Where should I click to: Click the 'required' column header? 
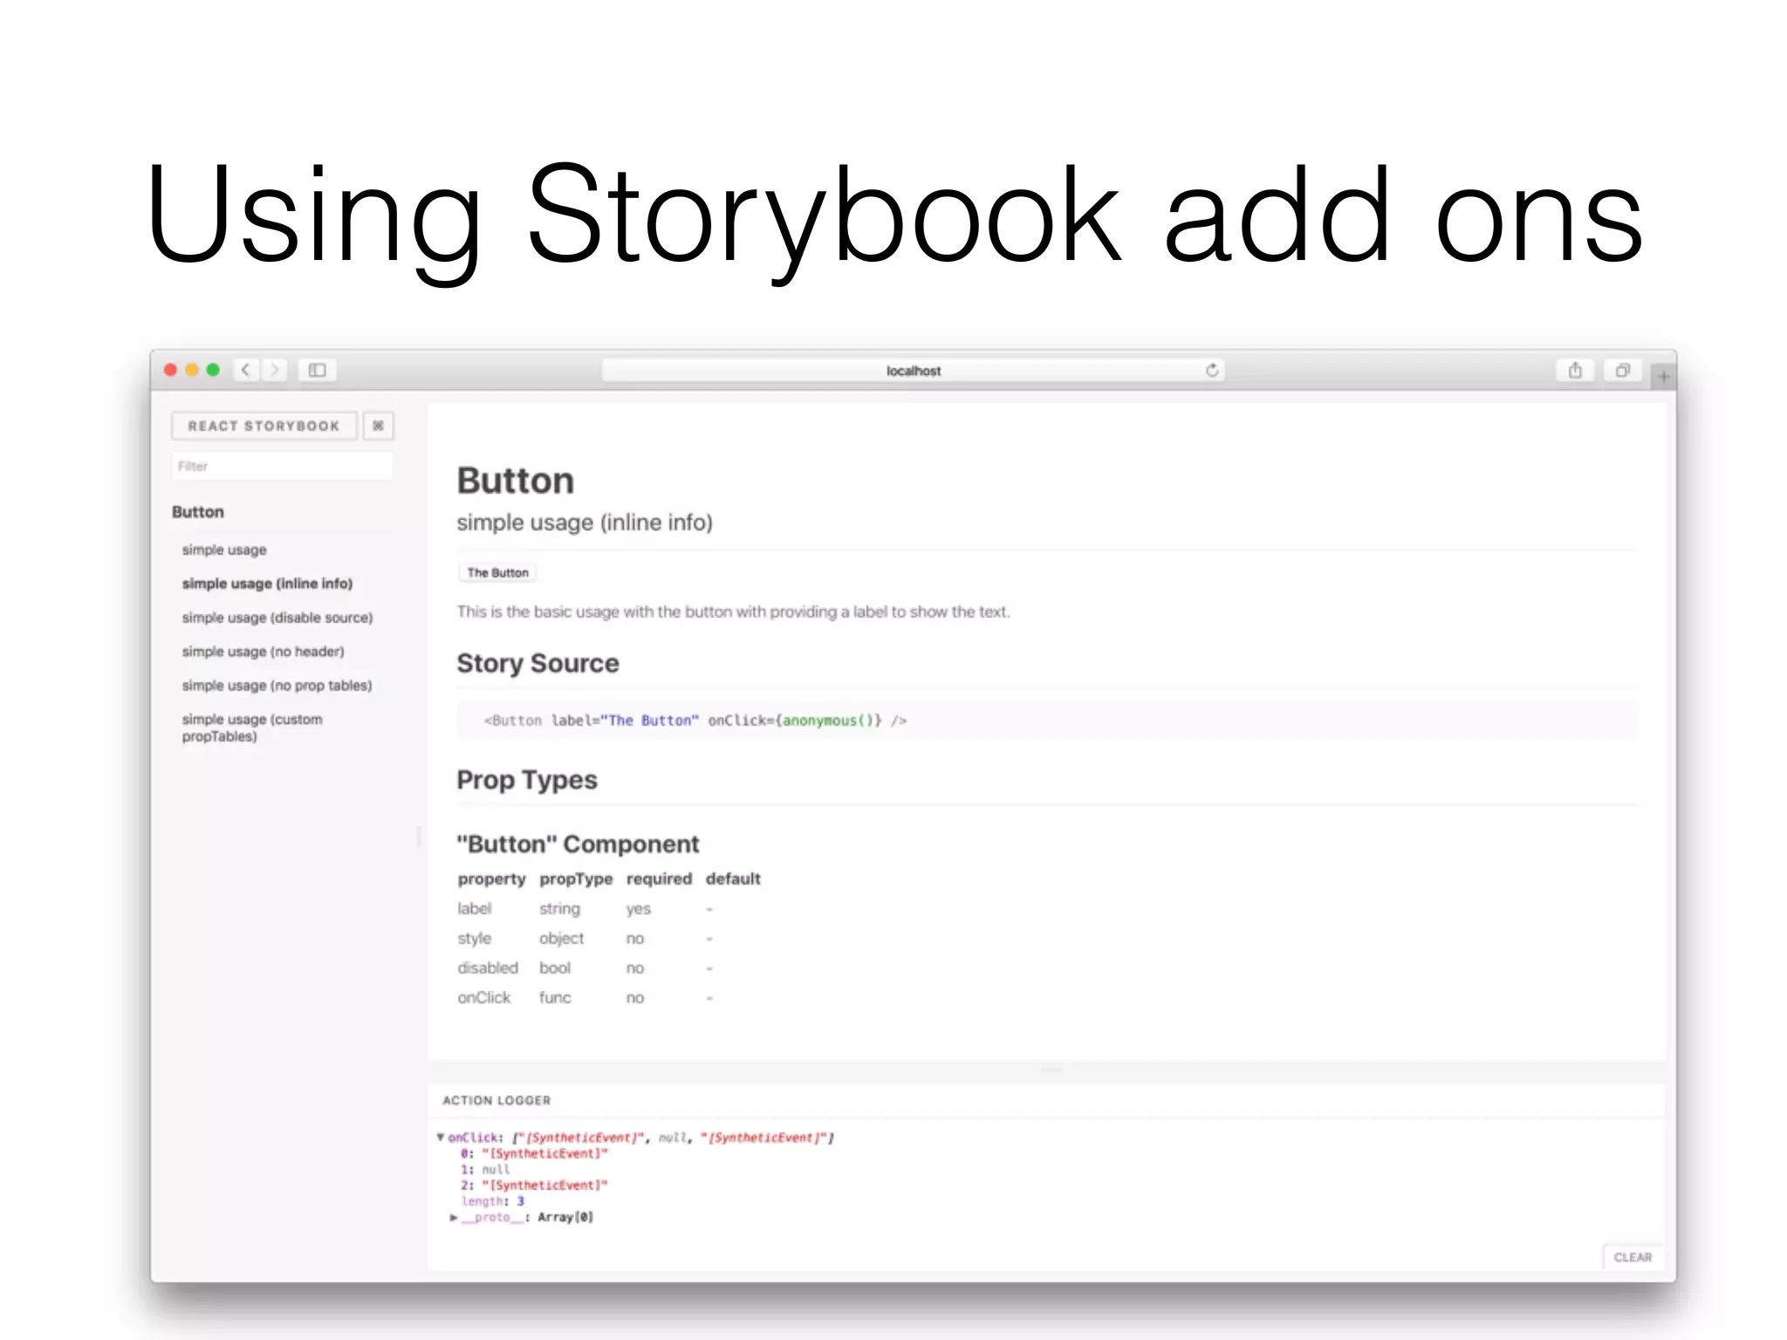(x=659, y=879)
